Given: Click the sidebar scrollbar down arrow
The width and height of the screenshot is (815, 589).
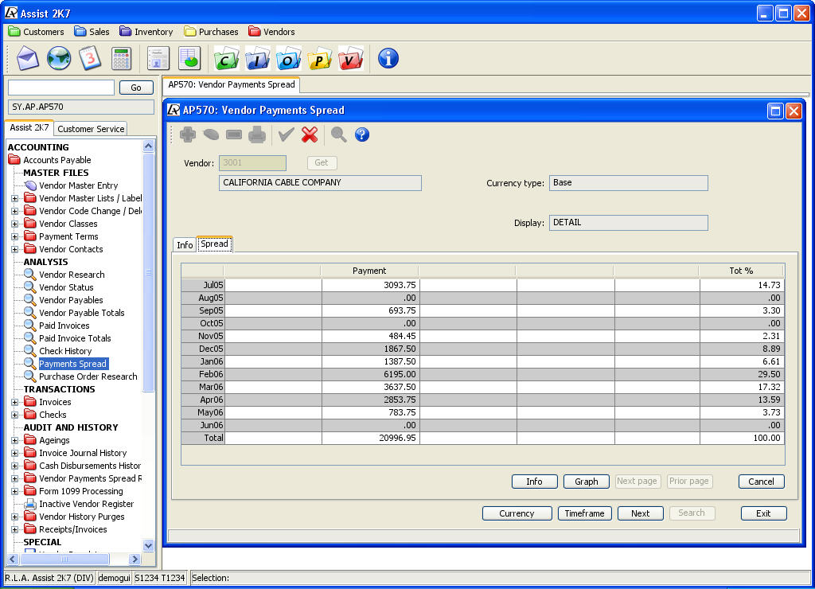Looking at the screenshot, I should (x=148, y=545).
